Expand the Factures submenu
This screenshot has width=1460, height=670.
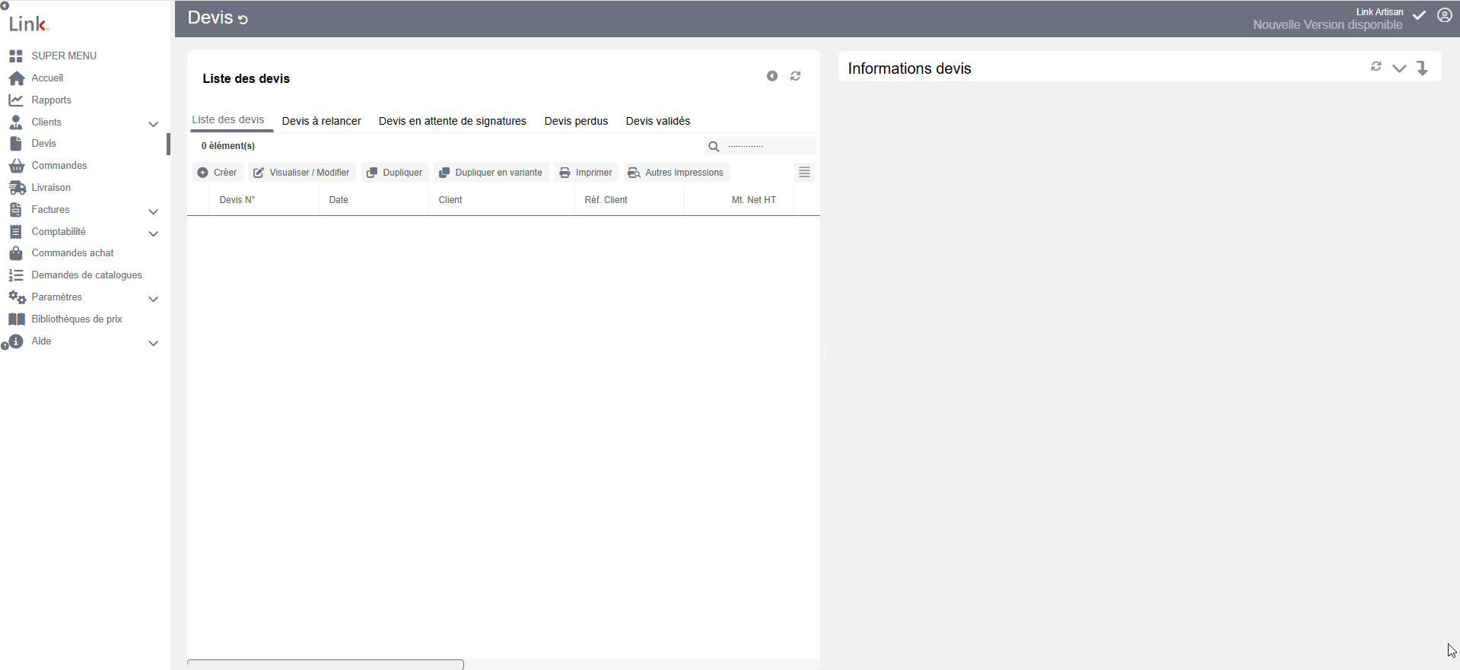point(153,211)
